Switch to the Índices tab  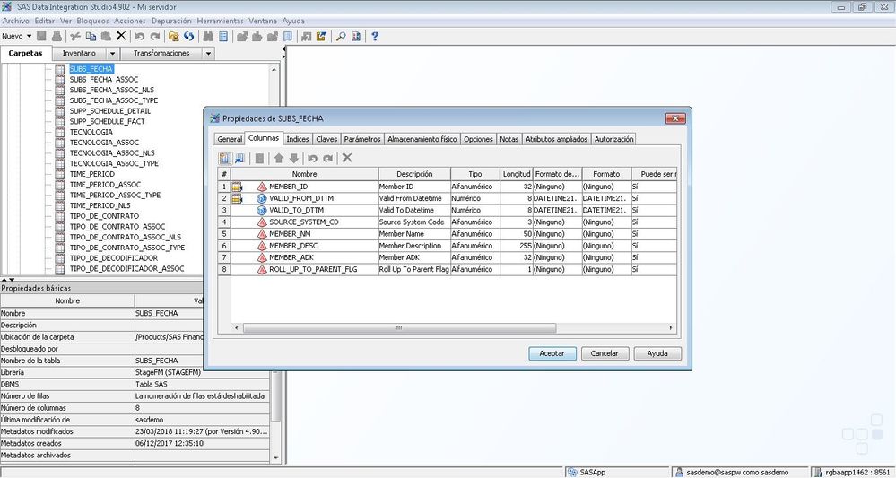(x=298, y=139)
